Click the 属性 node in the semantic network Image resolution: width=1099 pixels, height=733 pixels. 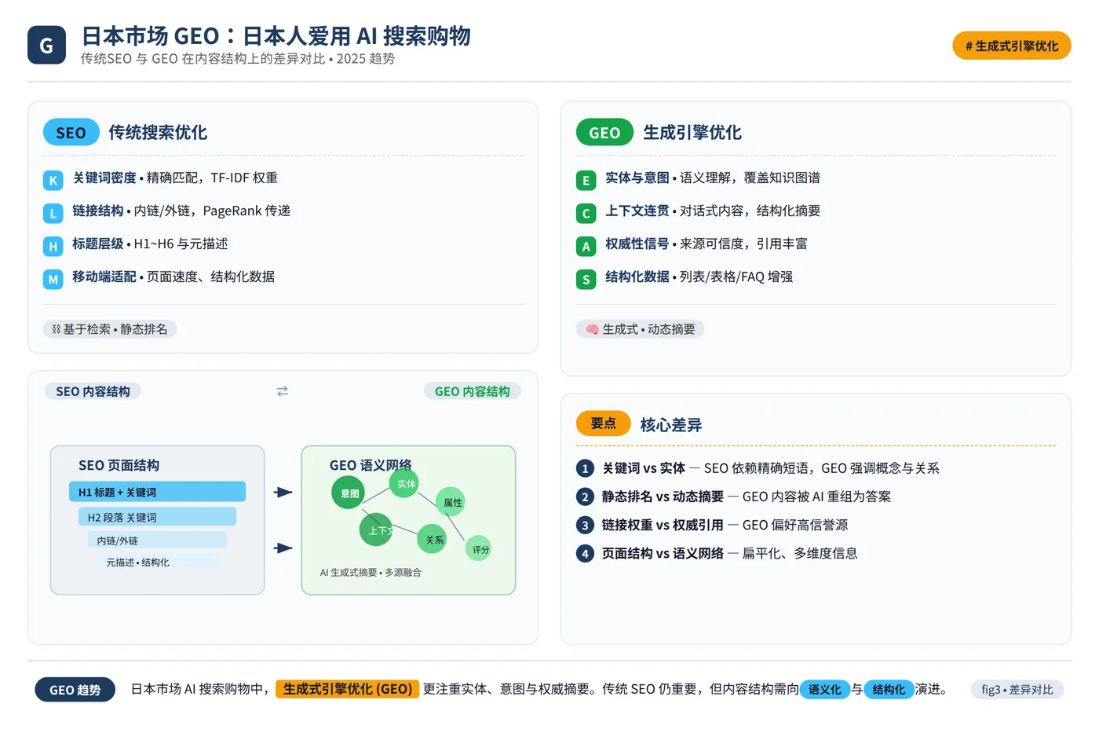451,502
